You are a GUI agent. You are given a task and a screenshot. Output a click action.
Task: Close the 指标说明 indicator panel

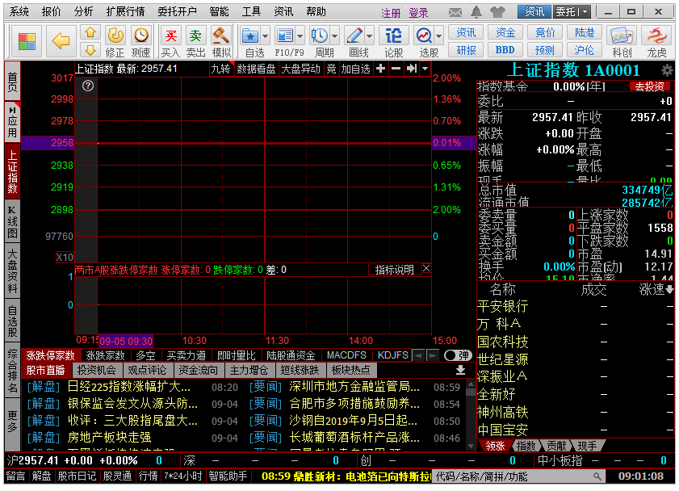tap(426, 269)
